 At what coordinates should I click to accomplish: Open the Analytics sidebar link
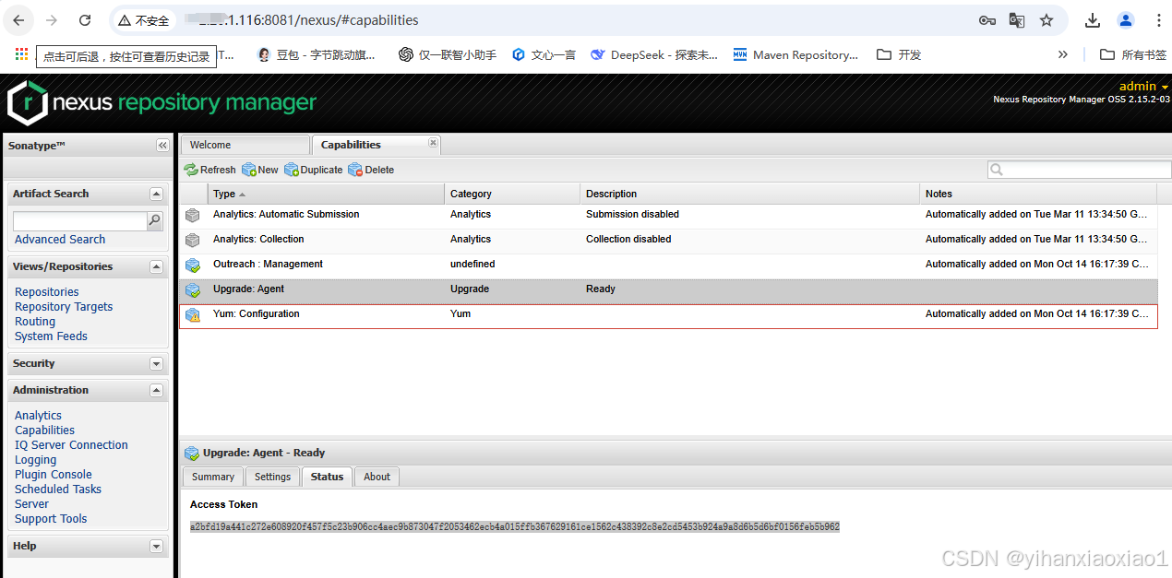[38, 416]
